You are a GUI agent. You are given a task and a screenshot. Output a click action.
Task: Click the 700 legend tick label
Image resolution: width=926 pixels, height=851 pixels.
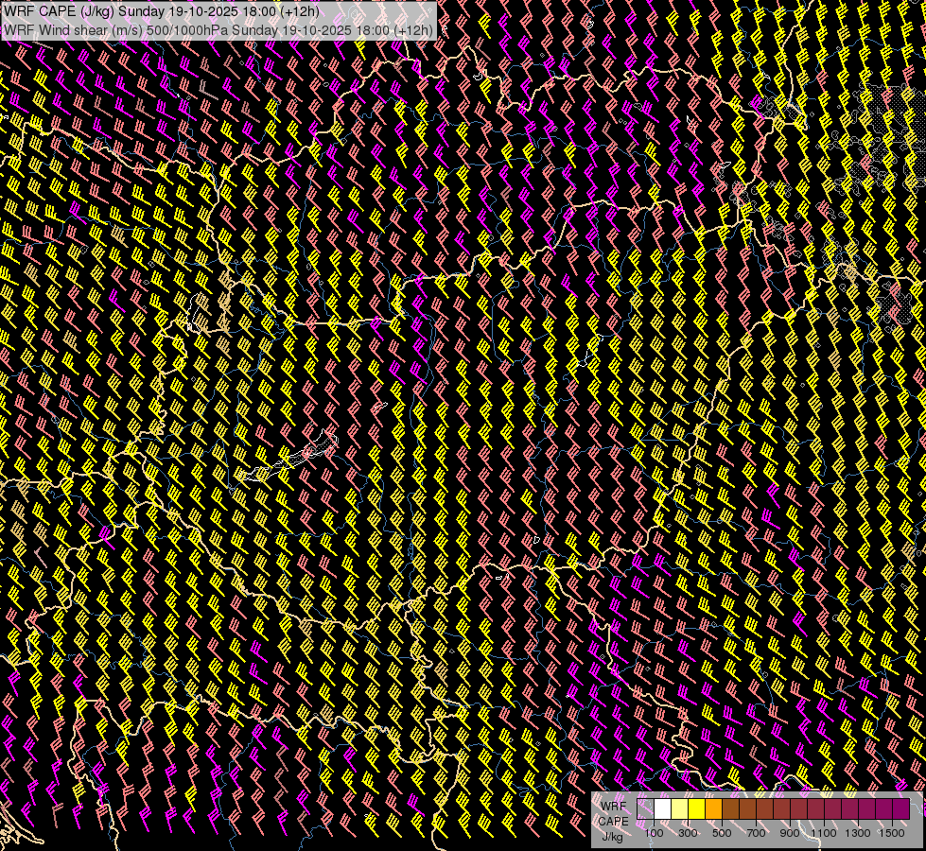[756, 833]
